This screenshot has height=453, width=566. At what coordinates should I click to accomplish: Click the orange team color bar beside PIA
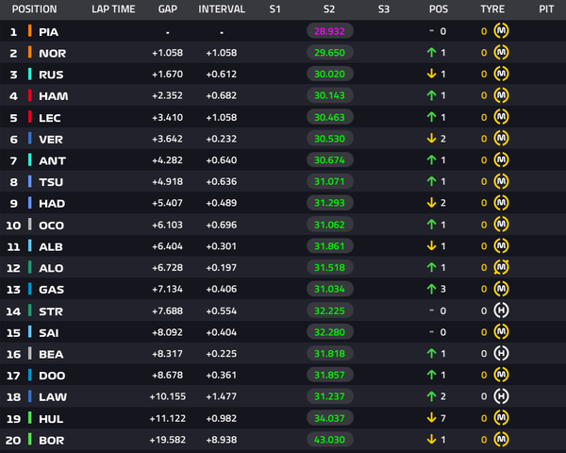tap(30, 31)
